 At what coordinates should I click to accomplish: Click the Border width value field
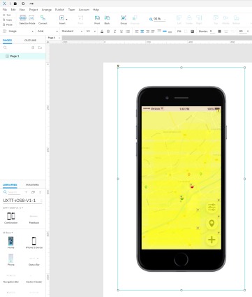[212, 31]
